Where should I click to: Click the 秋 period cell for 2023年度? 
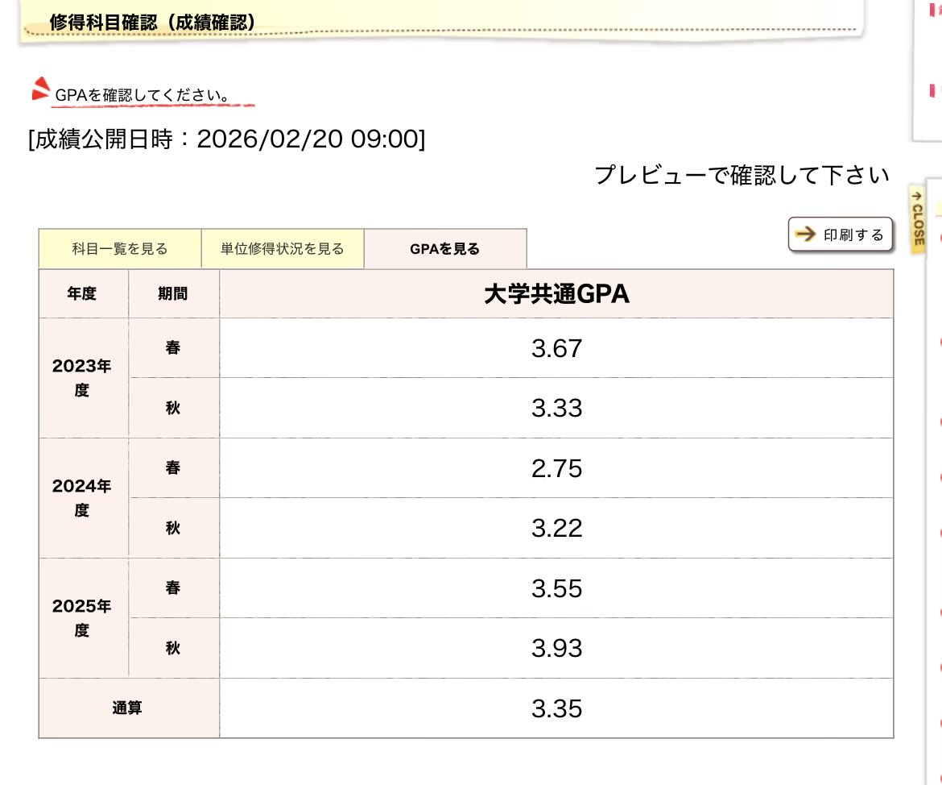(174, 408)
